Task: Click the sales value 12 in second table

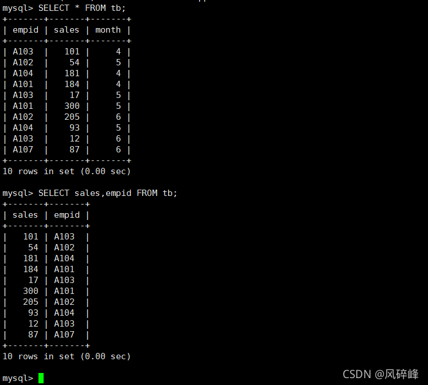Action: [33, 324]
